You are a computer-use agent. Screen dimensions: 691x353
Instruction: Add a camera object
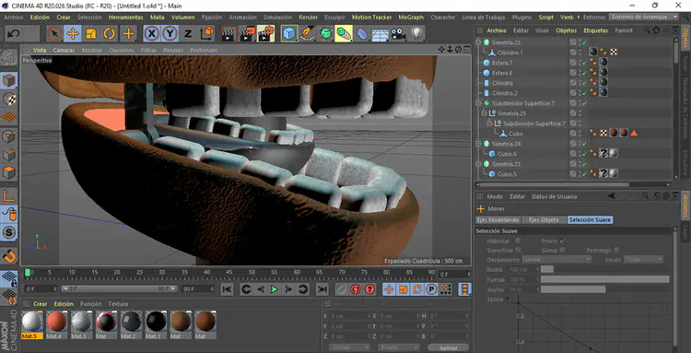point(398,33)
